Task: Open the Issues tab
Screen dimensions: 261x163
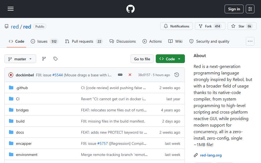Action: (x=44, y=41)
